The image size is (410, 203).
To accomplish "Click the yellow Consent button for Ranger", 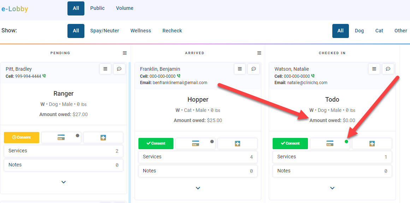I will point(22,138).
